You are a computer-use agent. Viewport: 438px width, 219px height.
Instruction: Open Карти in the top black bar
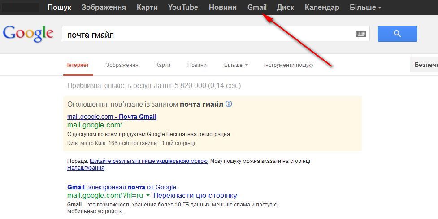(x=147, y=8)
